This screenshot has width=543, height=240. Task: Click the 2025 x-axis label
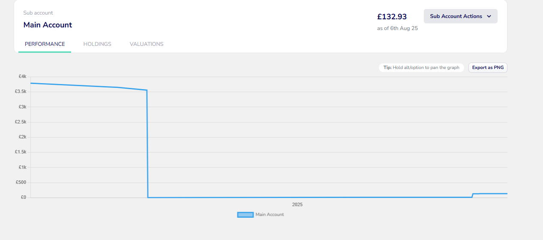(x=297, y=205)
